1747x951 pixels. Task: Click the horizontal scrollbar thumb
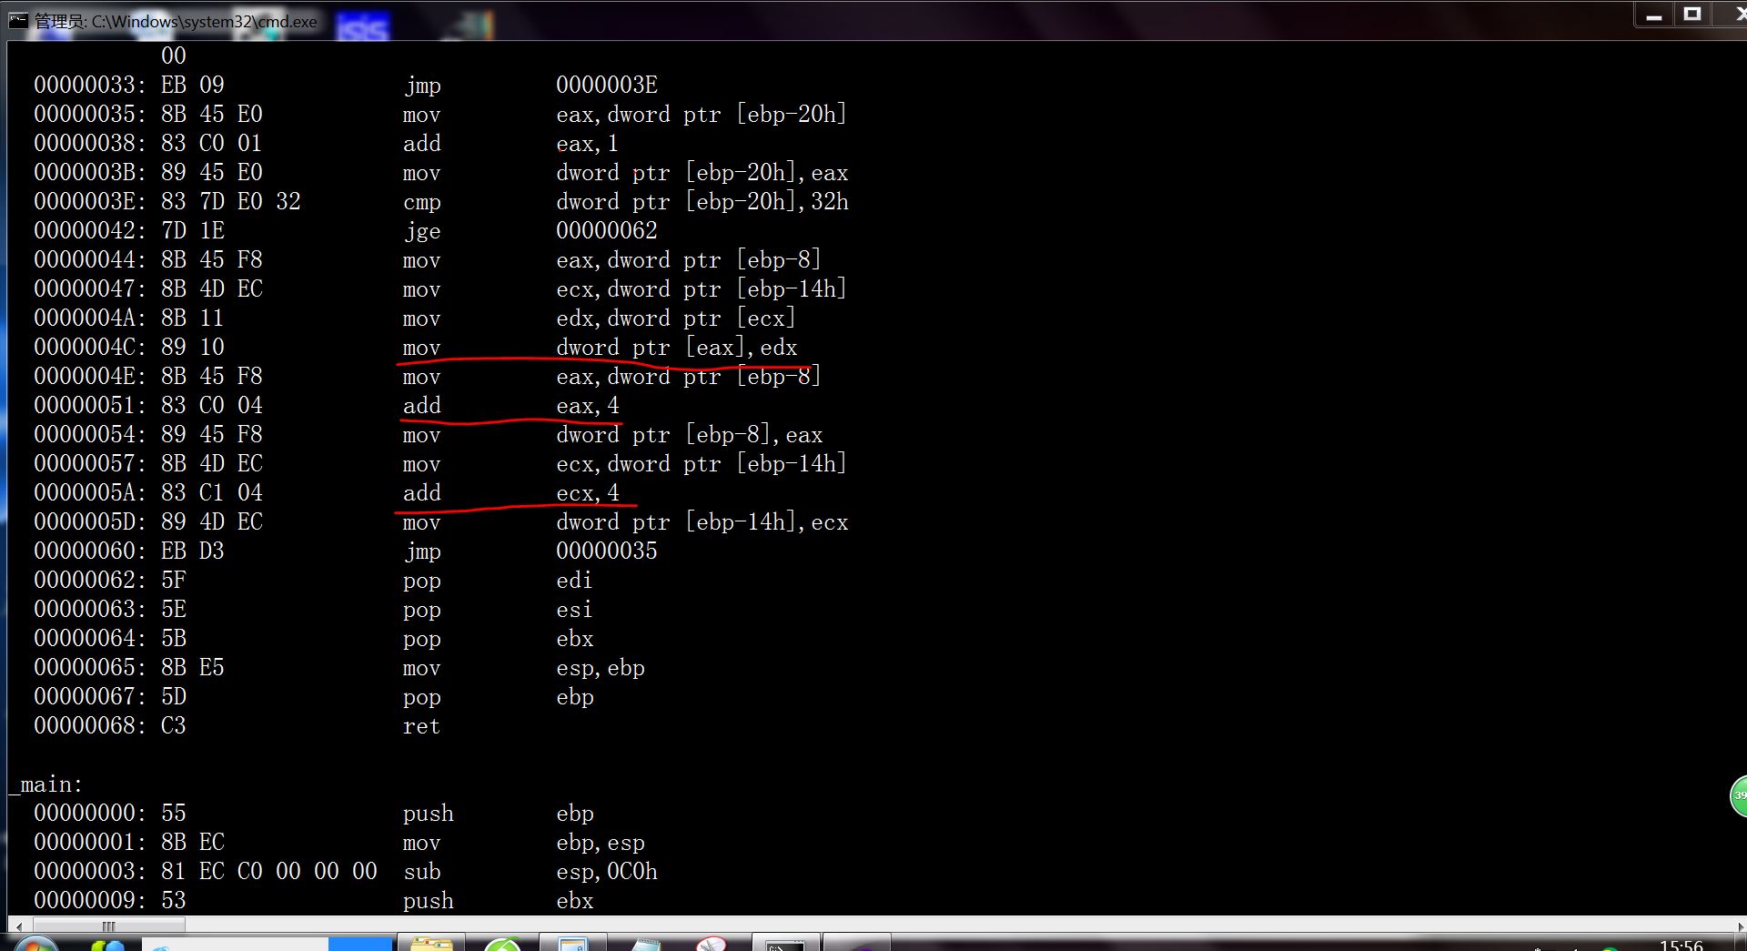pos(108,926)
